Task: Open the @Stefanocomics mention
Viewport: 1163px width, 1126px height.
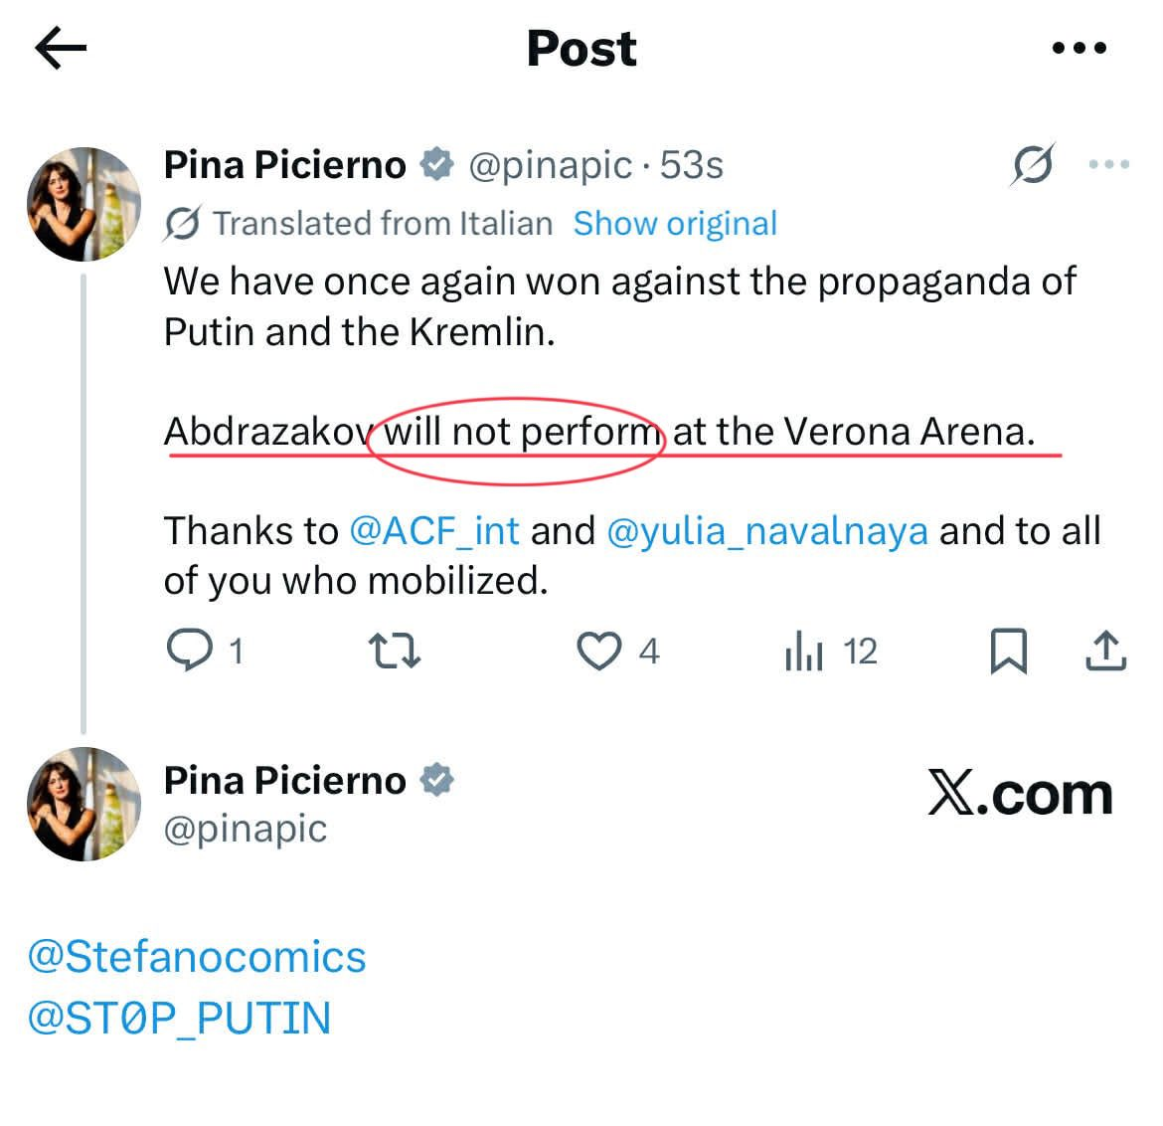Action: (x=197, y=957)
